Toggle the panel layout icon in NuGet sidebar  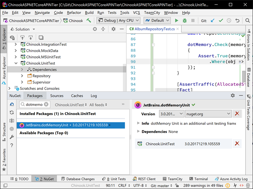click(x=12, y=120)
